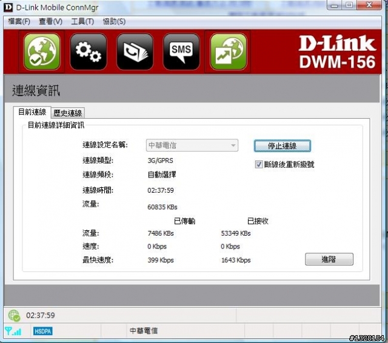Maximize the ConnMgr window
The image size is (388, 343).
pyautogui.click(x=349, y=5)
